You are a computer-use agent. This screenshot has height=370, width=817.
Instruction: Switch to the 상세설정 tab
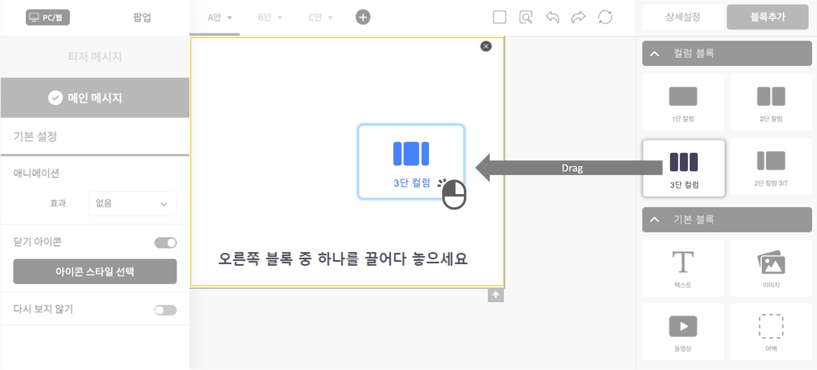point(683,17)
